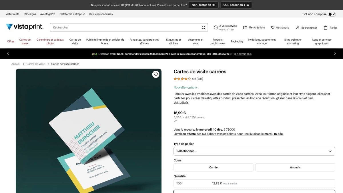
Task: Select Carrée corner style
Action: click(x=213, y=167)
